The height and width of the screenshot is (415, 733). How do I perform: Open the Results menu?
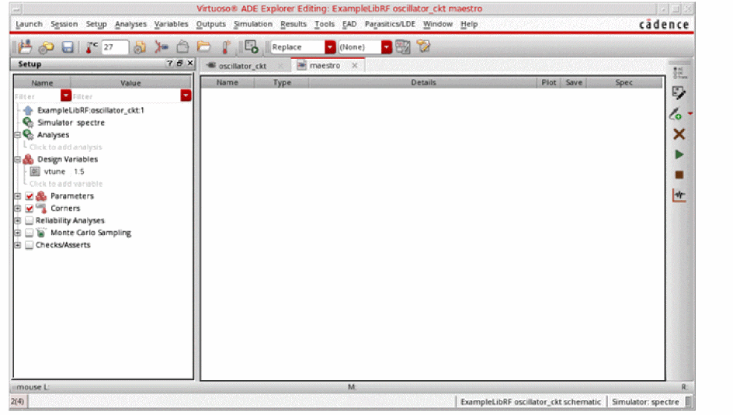point(294,24)
